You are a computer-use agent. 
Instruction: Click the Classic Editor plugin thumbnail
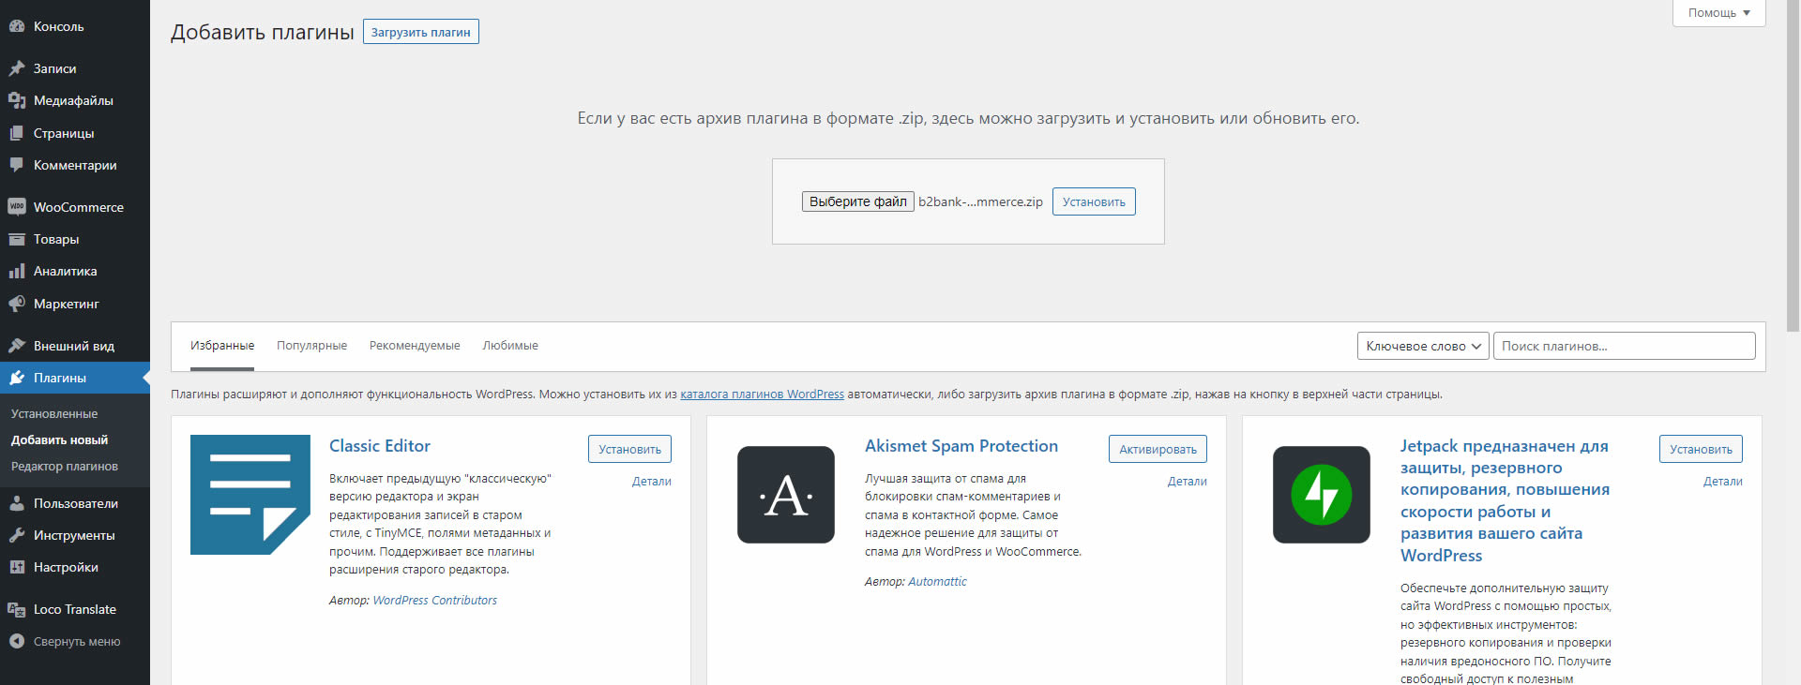click(250, 495)
